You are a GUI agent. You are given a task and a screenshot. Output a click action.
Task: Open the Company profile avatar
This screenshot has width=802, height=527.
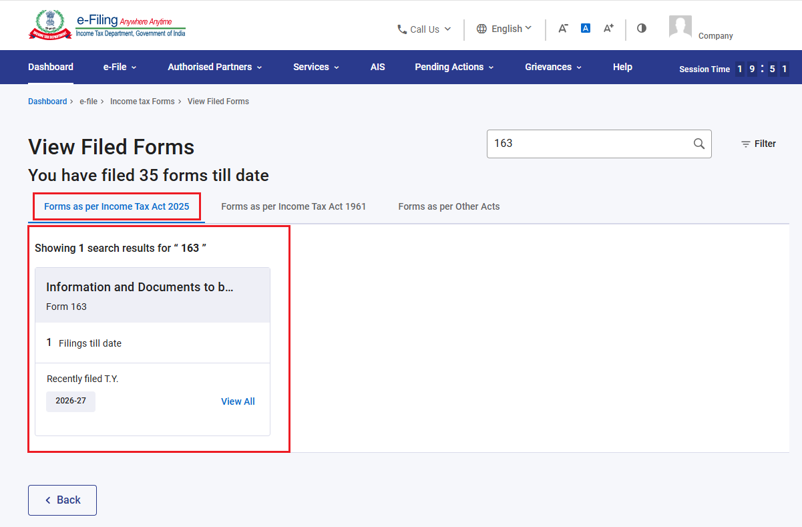coord(680,27)
